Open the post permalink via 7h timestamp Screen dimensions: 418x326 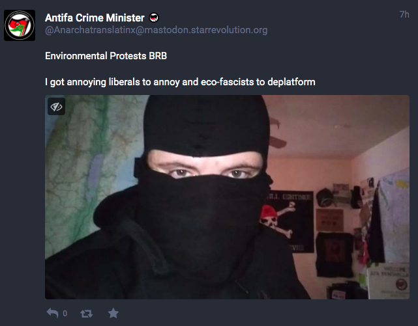coord(404,14)
